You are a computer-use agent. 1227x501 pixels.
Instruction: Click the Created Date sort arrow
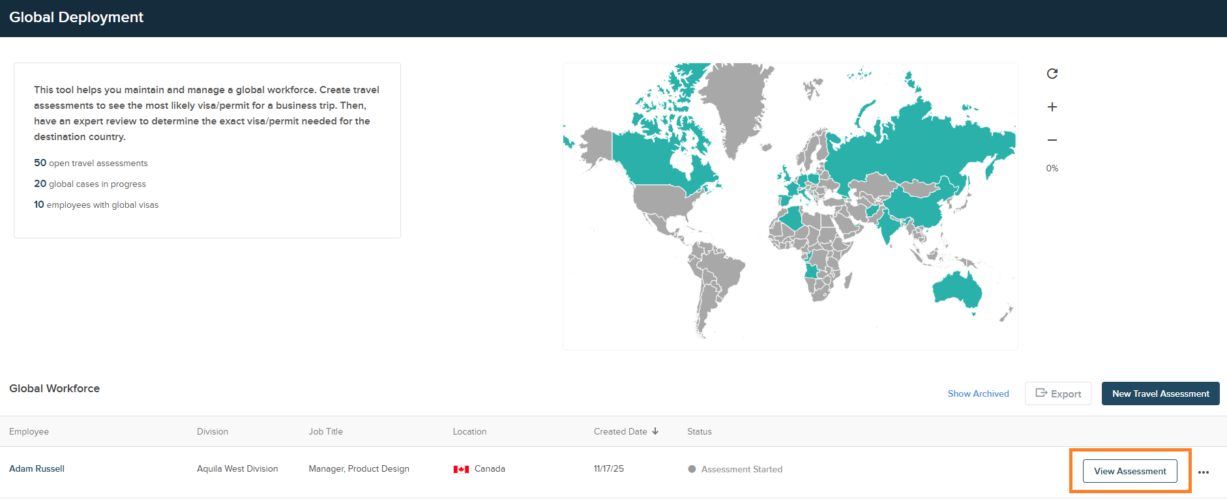point(655,431)
